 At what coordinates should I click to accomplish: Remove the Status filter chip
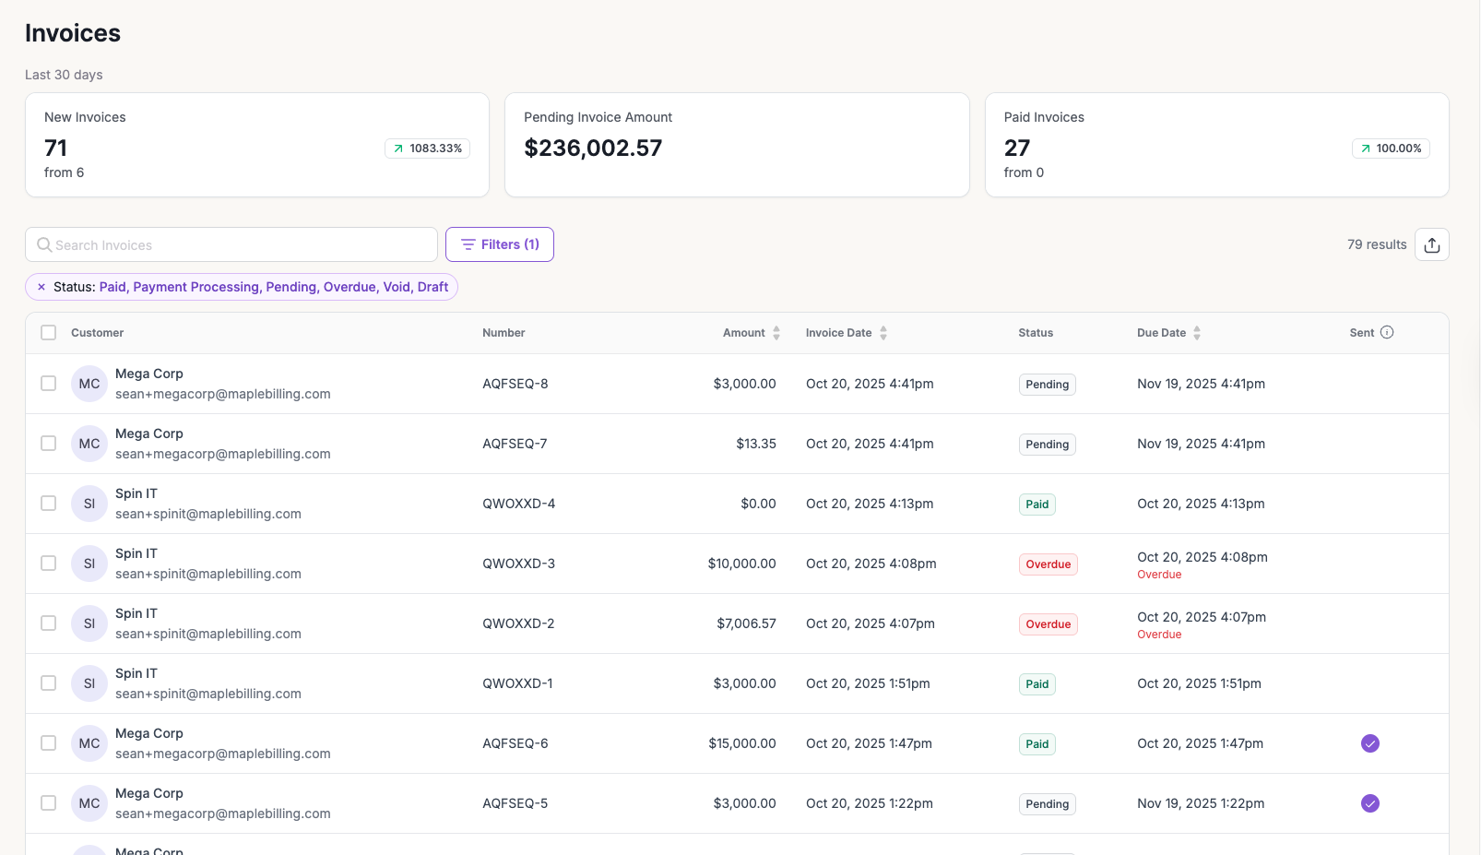[x=41, y=287]
